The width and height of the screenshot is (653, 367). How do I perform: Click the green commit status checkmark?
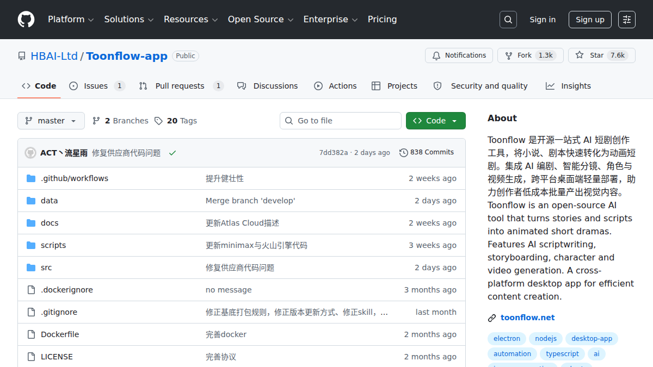(x=173, y=153)
